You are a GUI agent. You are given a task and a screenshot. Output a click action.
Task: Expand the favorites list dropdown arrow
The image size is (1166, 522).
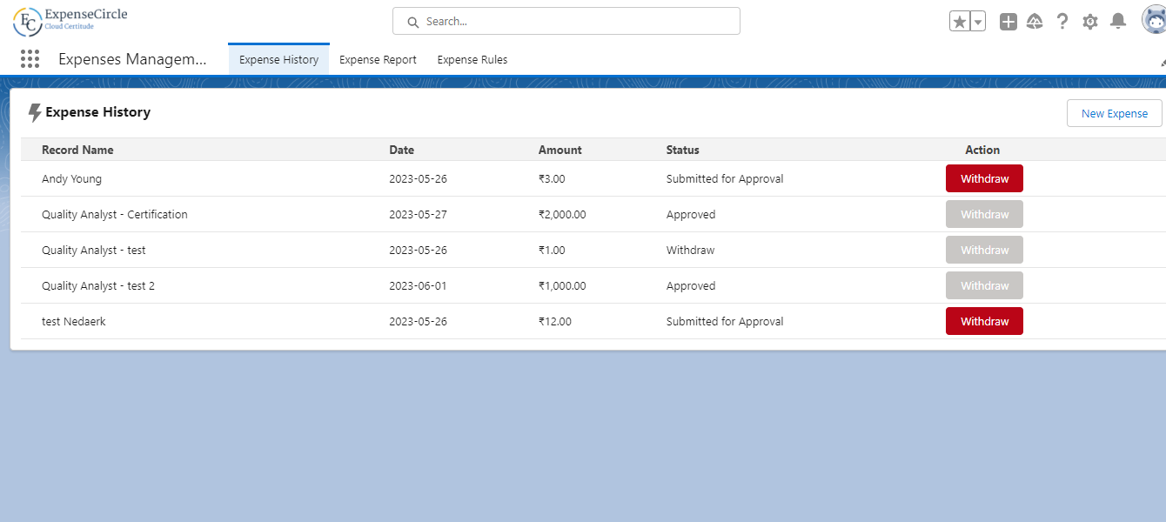978,22
